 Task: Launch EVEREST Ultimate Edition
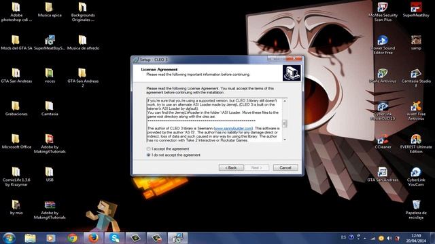[x=416, y=143]
